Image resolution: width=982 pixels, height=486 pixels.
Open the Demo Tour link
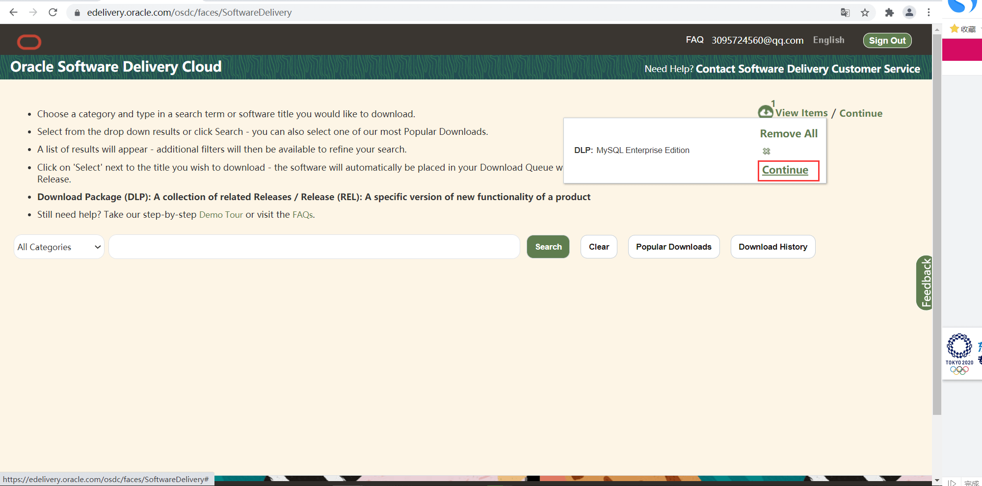tap(221, 215)
